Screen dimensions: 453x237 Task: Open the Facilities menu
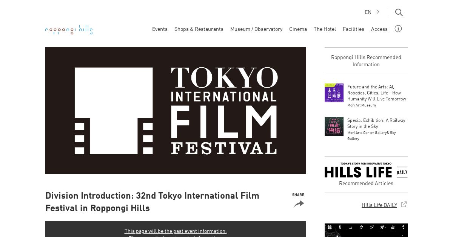tap(353, 29)
